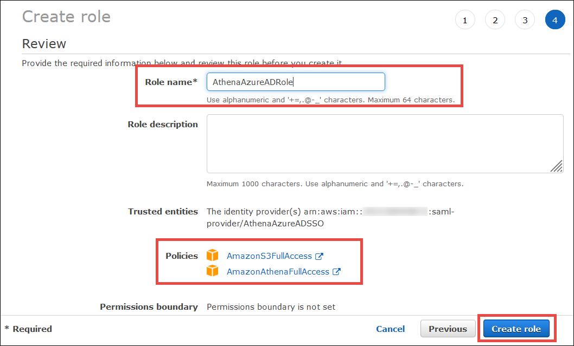Click the Role name text field

(296, 82)
